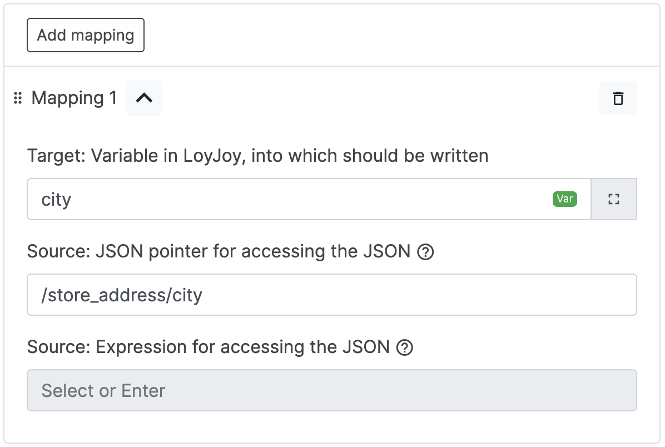
Task: Click the Source: JSON pointer label text
Action: [219, 252]
